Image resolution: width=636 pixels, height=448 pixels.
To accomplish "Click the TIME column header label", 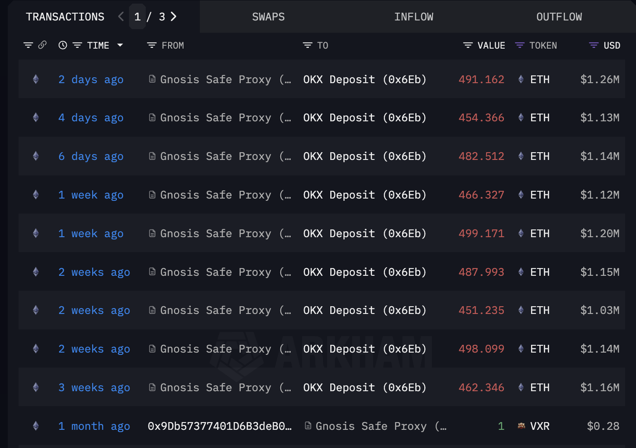I will [x=98, y=45].
